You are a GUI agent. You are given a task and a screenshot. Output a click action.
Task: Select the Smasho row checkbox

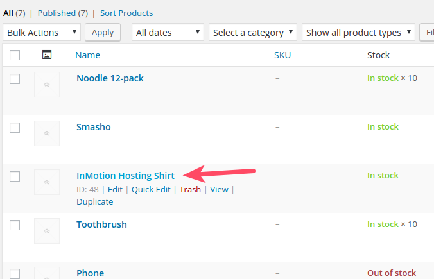(15, 128)
